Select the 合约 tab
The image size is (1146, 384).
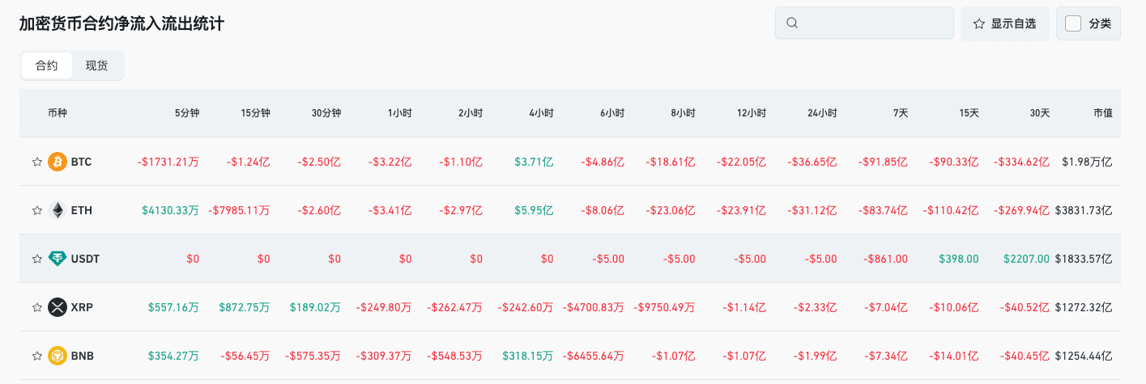point(47,65)
